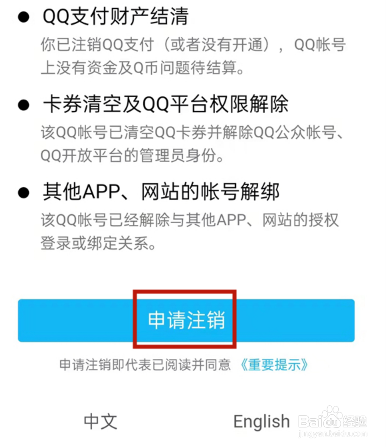The width and height of the screenshot is (389, 447).
Task: Tap the 申请注销 button
Action: tap(186, 320)
